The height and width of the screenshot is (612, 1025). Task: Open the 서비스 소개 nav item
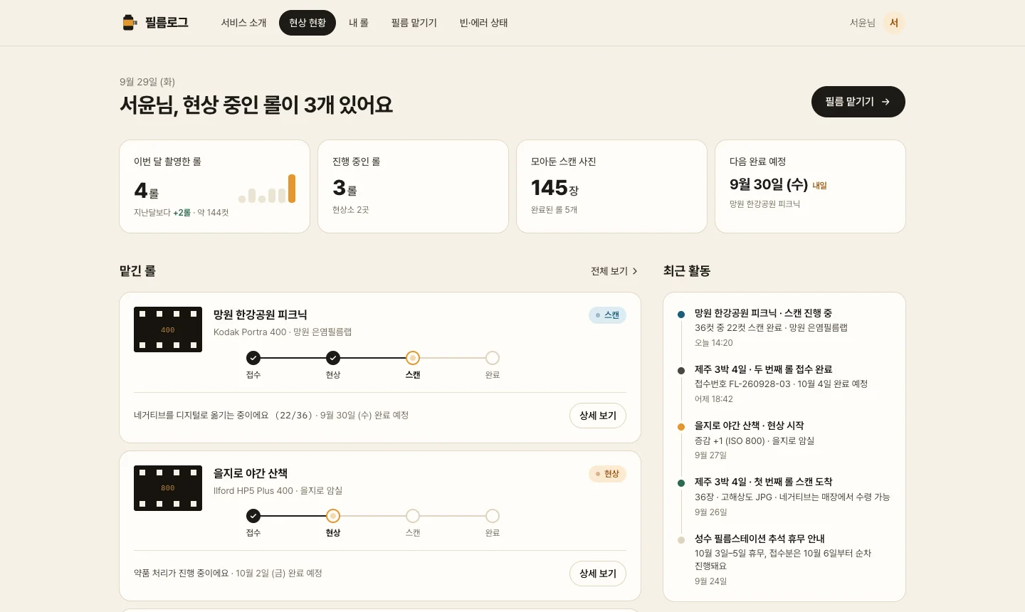243,23
